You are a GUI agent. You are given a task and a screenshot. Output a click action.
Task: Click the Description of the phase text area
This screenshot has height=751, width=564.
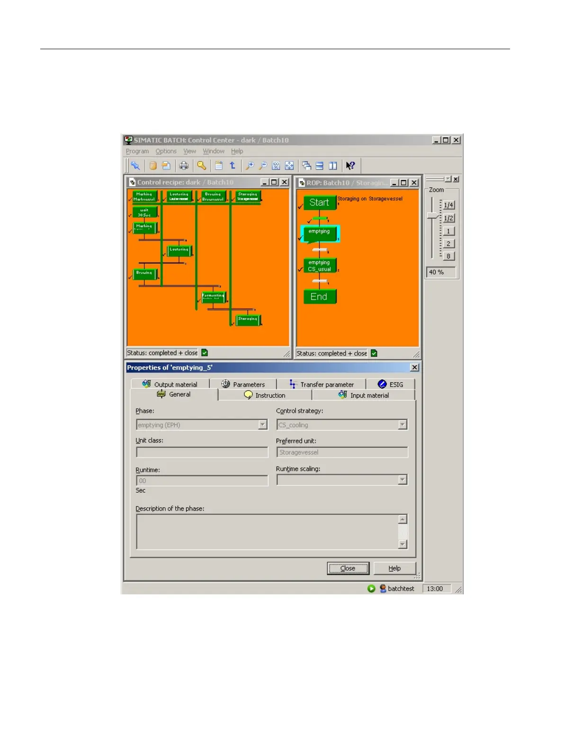268,531
